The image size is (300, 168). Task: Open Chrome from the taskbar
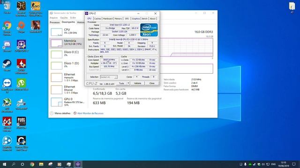pyautogui.click(x=32, y=164)
